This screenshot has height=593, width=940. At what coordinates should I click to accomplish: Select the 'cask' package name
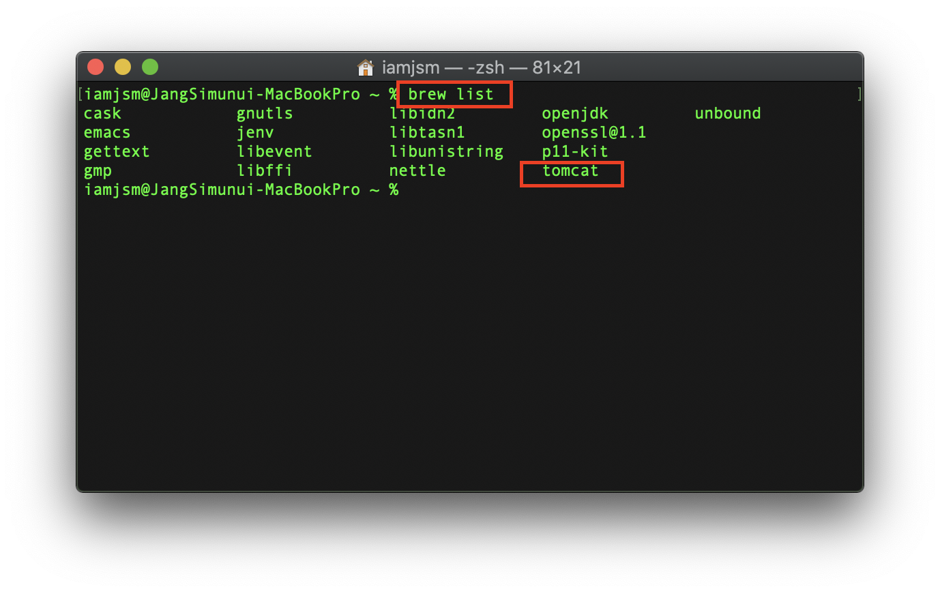click(102, 113)
